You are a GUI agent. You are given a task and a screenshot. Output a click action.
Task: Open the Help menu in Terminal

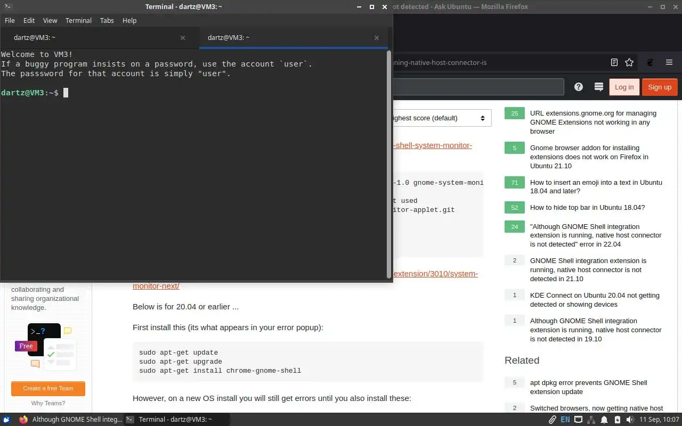pyautogui.click(x=129, y=20)
